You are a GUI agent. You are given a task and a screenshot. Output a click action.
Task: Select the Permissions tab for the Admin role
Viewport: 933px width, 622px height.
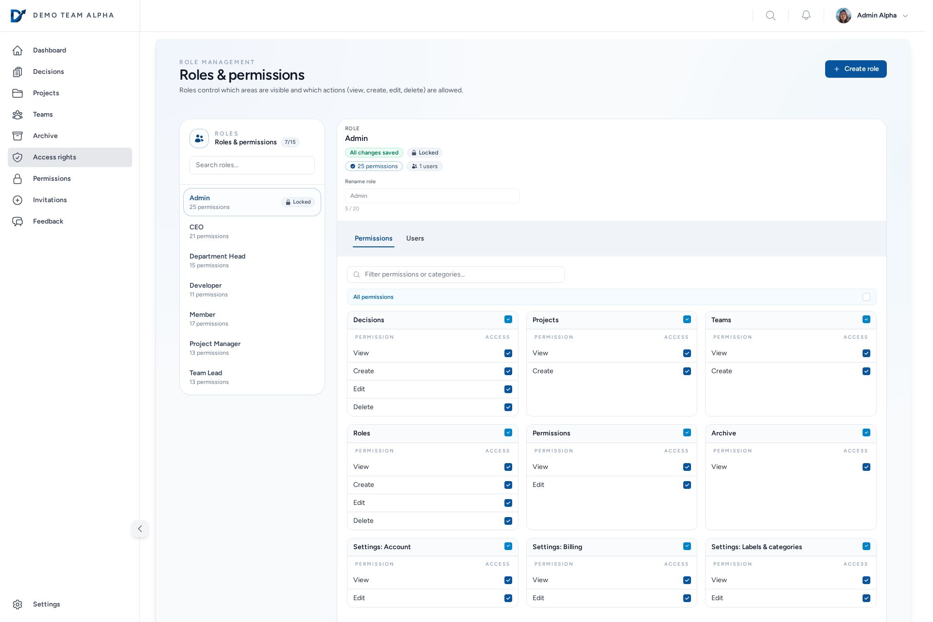tap(373, 239)
